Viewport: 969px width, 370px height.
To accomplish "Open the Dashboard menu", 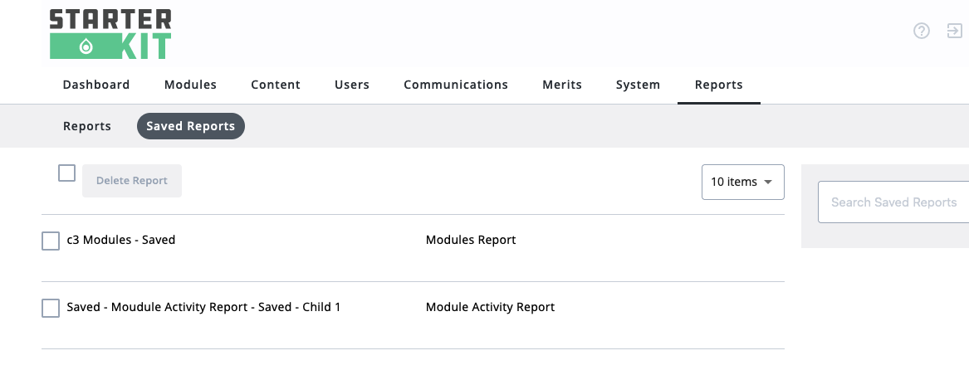I will 96,85.
